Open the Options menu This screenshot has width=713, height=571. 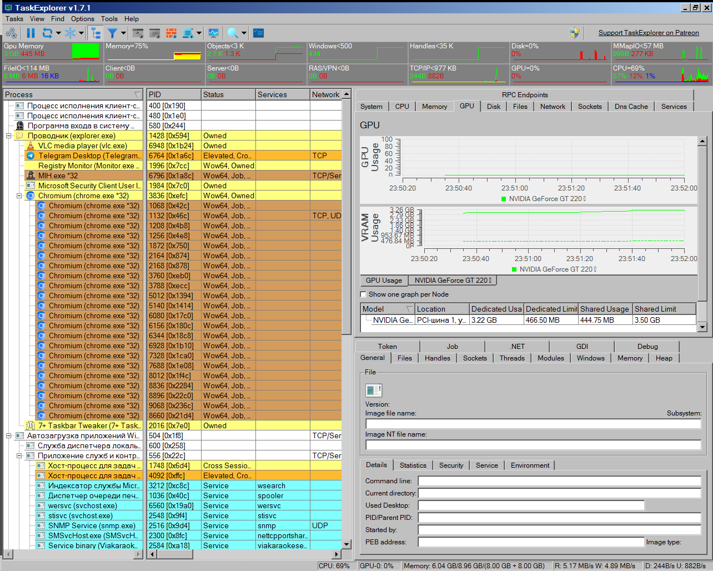82,18
